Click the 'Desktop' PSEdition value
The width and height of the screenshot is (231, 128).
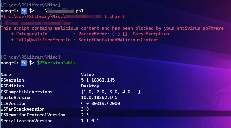pyautogui.click(x=90, y=86)
